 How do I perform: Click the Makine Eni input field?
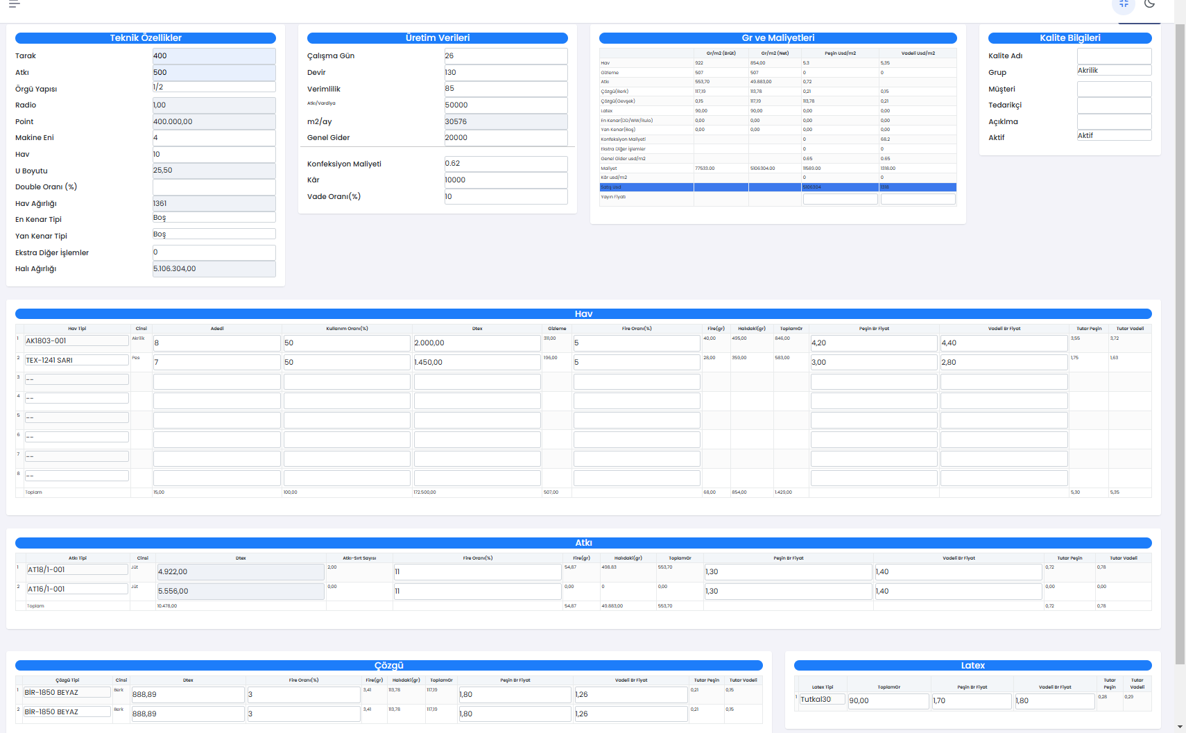(214, 138)
